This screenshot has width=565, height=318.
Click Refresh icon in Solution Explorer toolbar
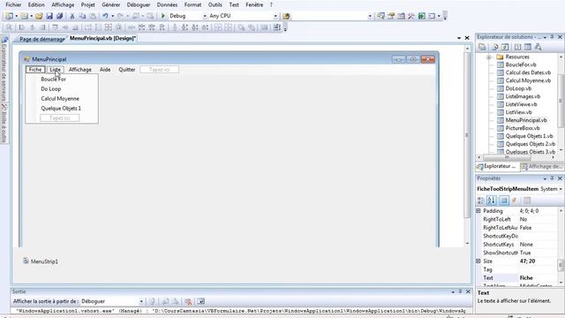point(505,47)
